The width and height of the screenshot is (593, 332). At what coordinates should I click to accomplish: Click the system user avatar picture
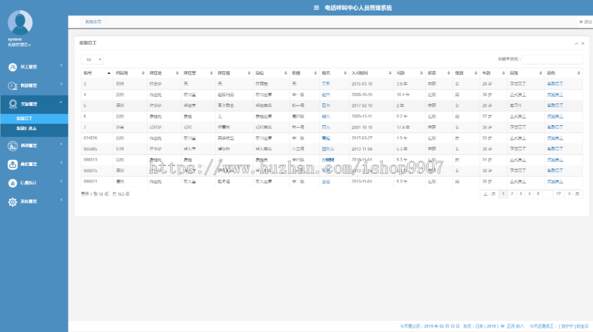click(x=20, y=22)
